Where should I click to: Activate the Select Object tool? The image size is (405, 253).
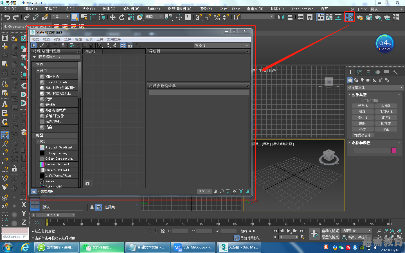pyautogui.click(x=75, y=17)
